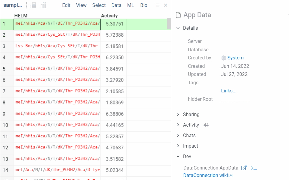This screenshot has width=289, height=180.
Task: Click the column chart toolbar icon
Action: click(x=43, y=5)
